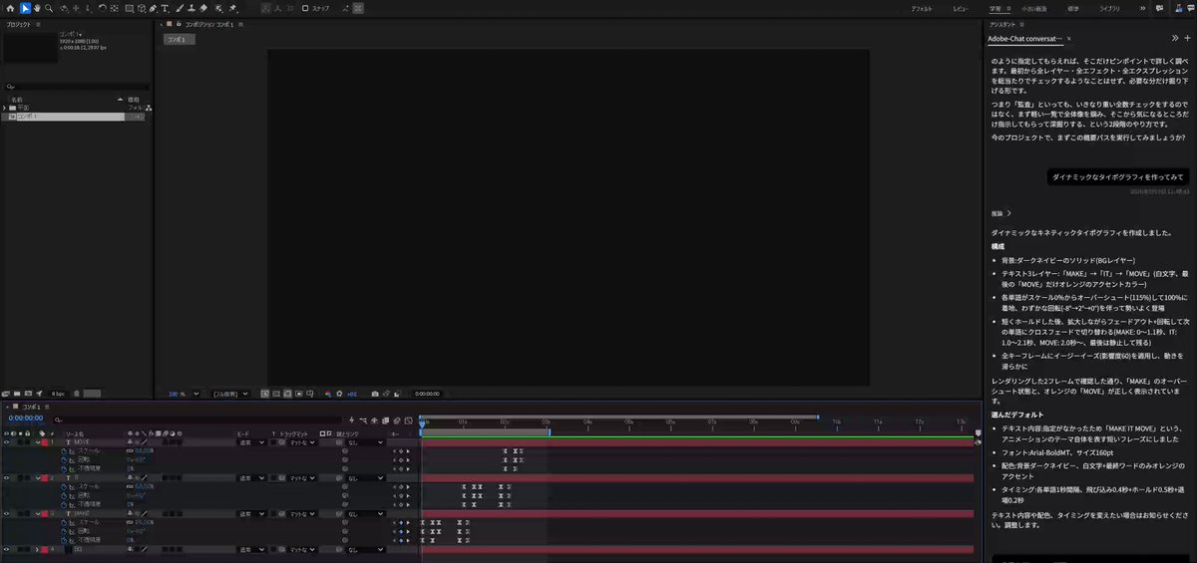The height and width of the screenshot is (563, 1197).
Task: Toggle motion blur enable switch in timeline
Action: click(x=397, y=420)
